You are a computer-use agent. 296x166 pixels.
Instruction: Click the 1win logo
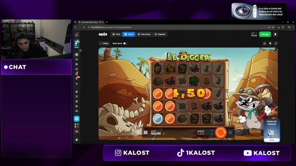[103, 34]
